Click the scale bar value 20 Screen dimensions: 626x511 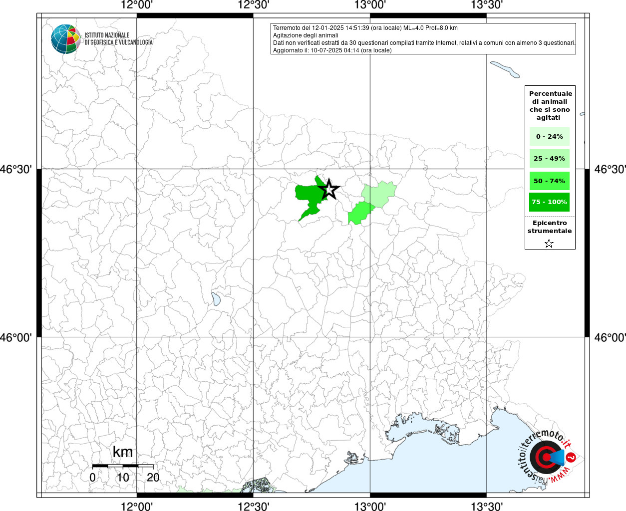click(x=153, y=477)
